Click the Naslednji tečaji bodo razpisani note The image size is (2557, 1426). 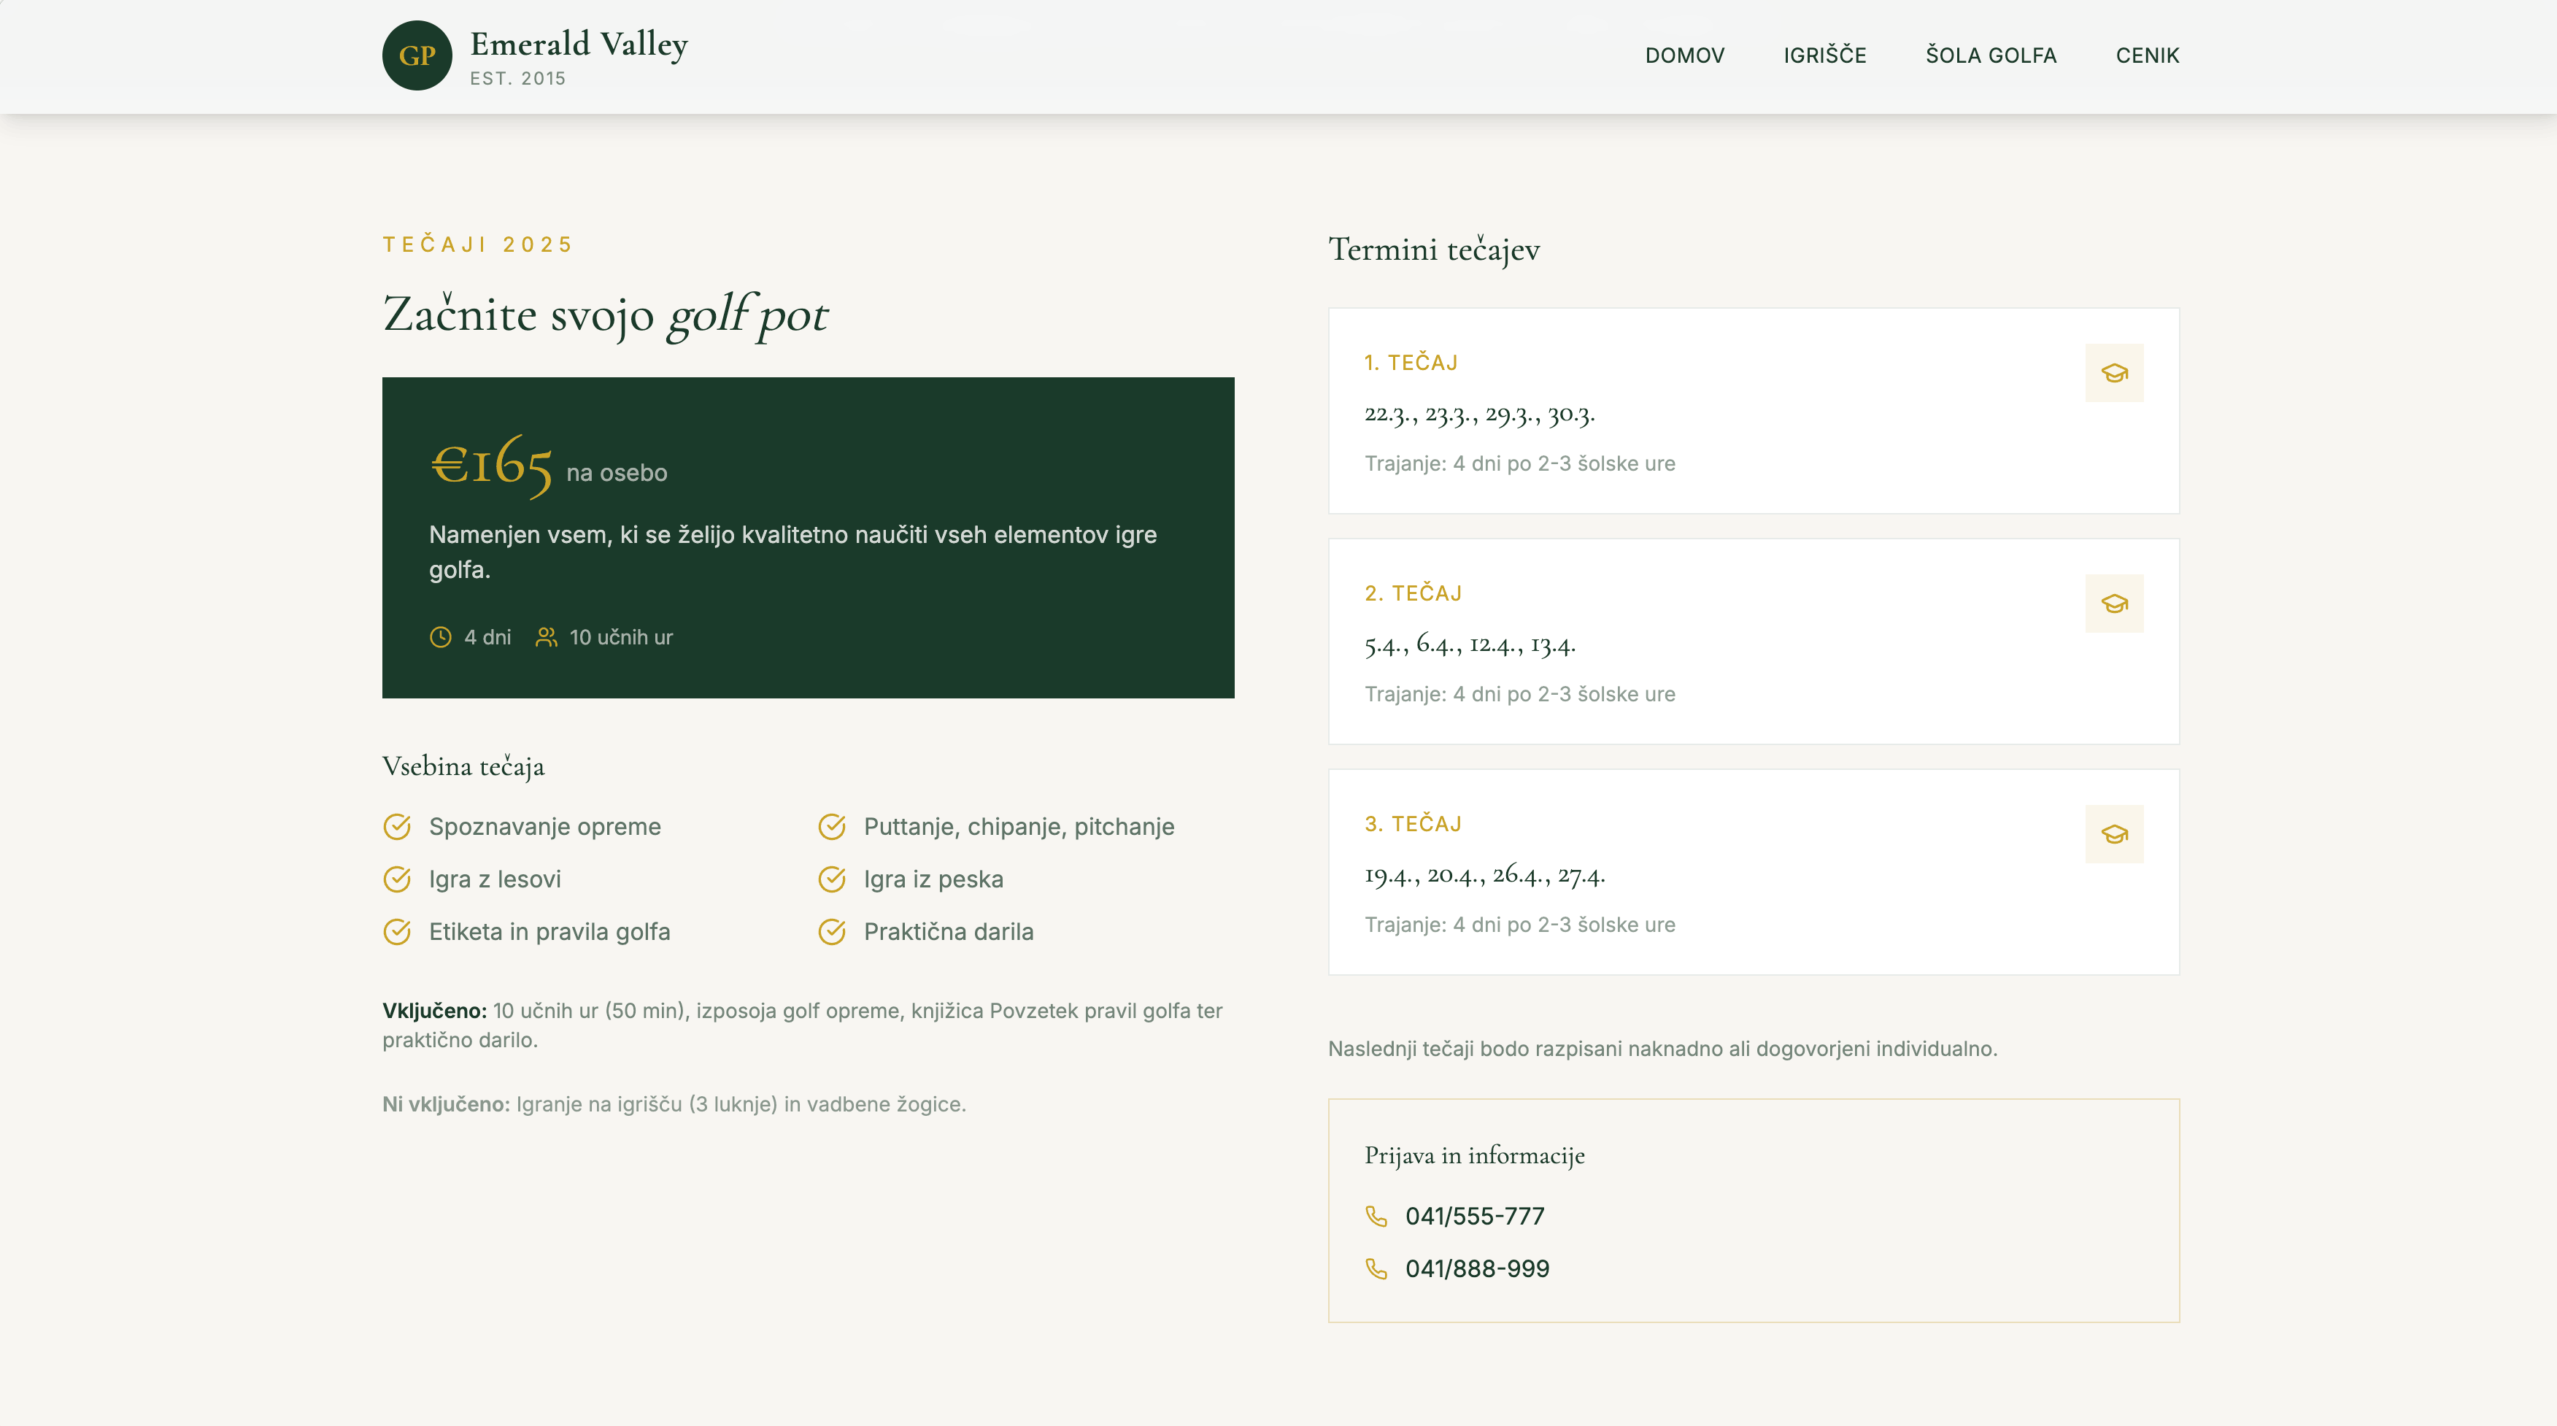1662,1049
